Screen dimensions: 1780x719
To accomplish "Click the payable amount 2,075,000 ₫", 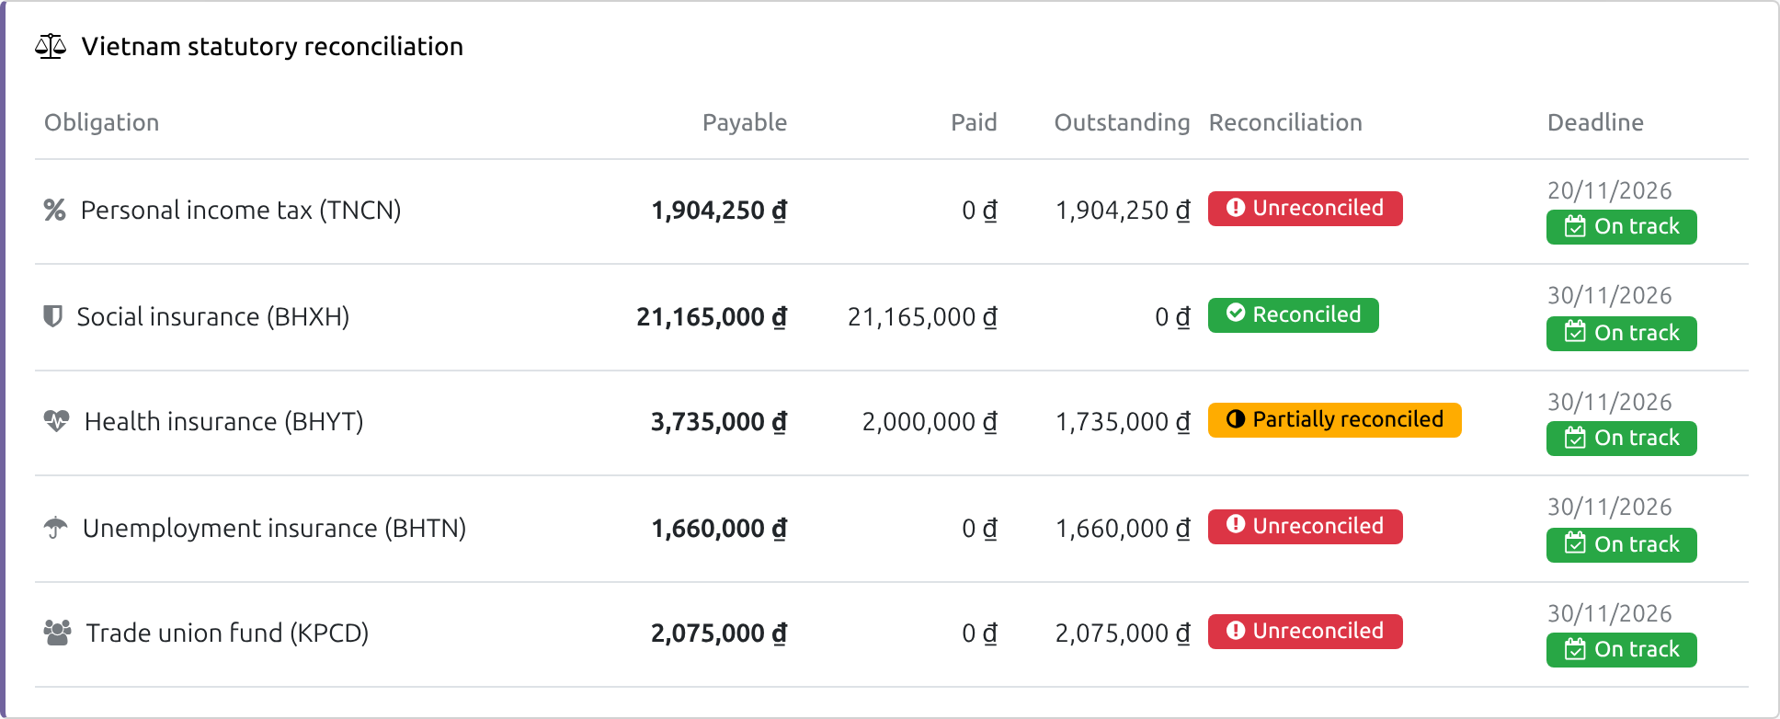I will point(719,633).
